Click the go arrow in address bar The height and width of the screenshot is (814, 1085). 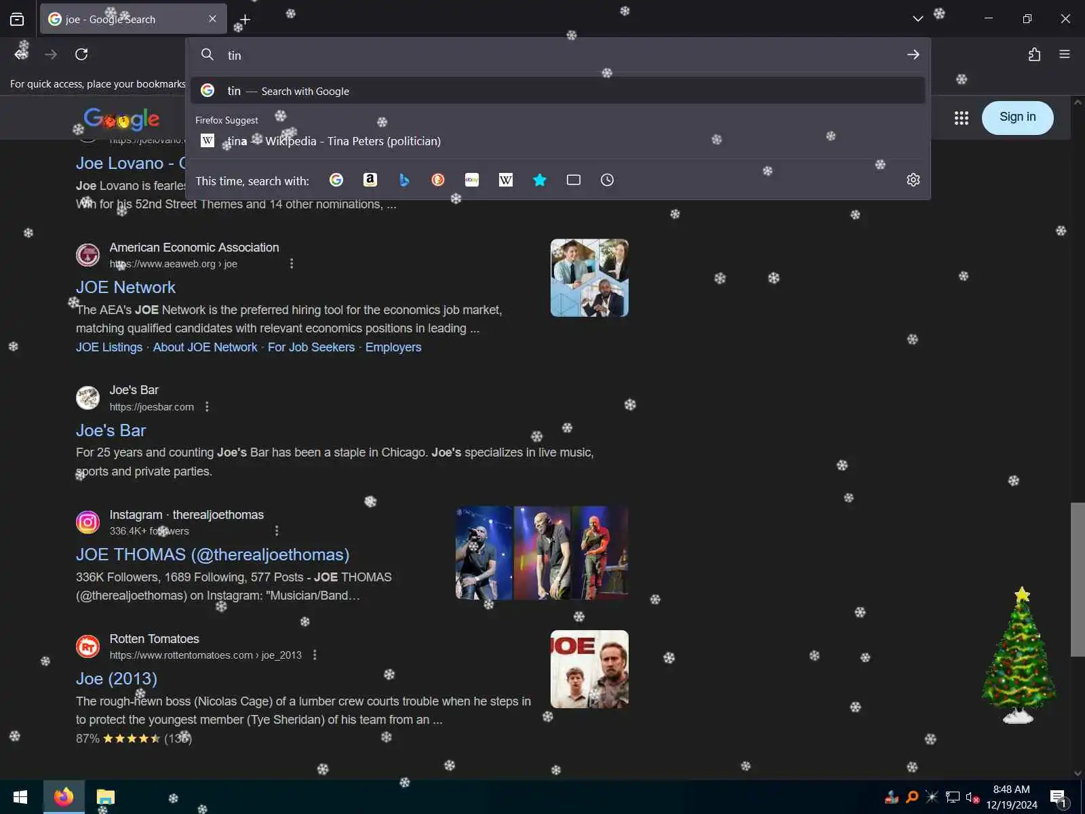(913, 54)
